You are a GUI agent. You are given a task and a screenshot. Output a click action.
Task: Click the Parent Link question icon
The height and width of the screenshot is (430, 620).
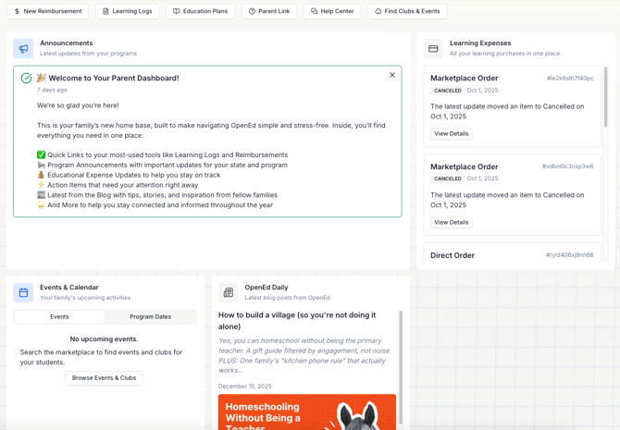(252, 11)
